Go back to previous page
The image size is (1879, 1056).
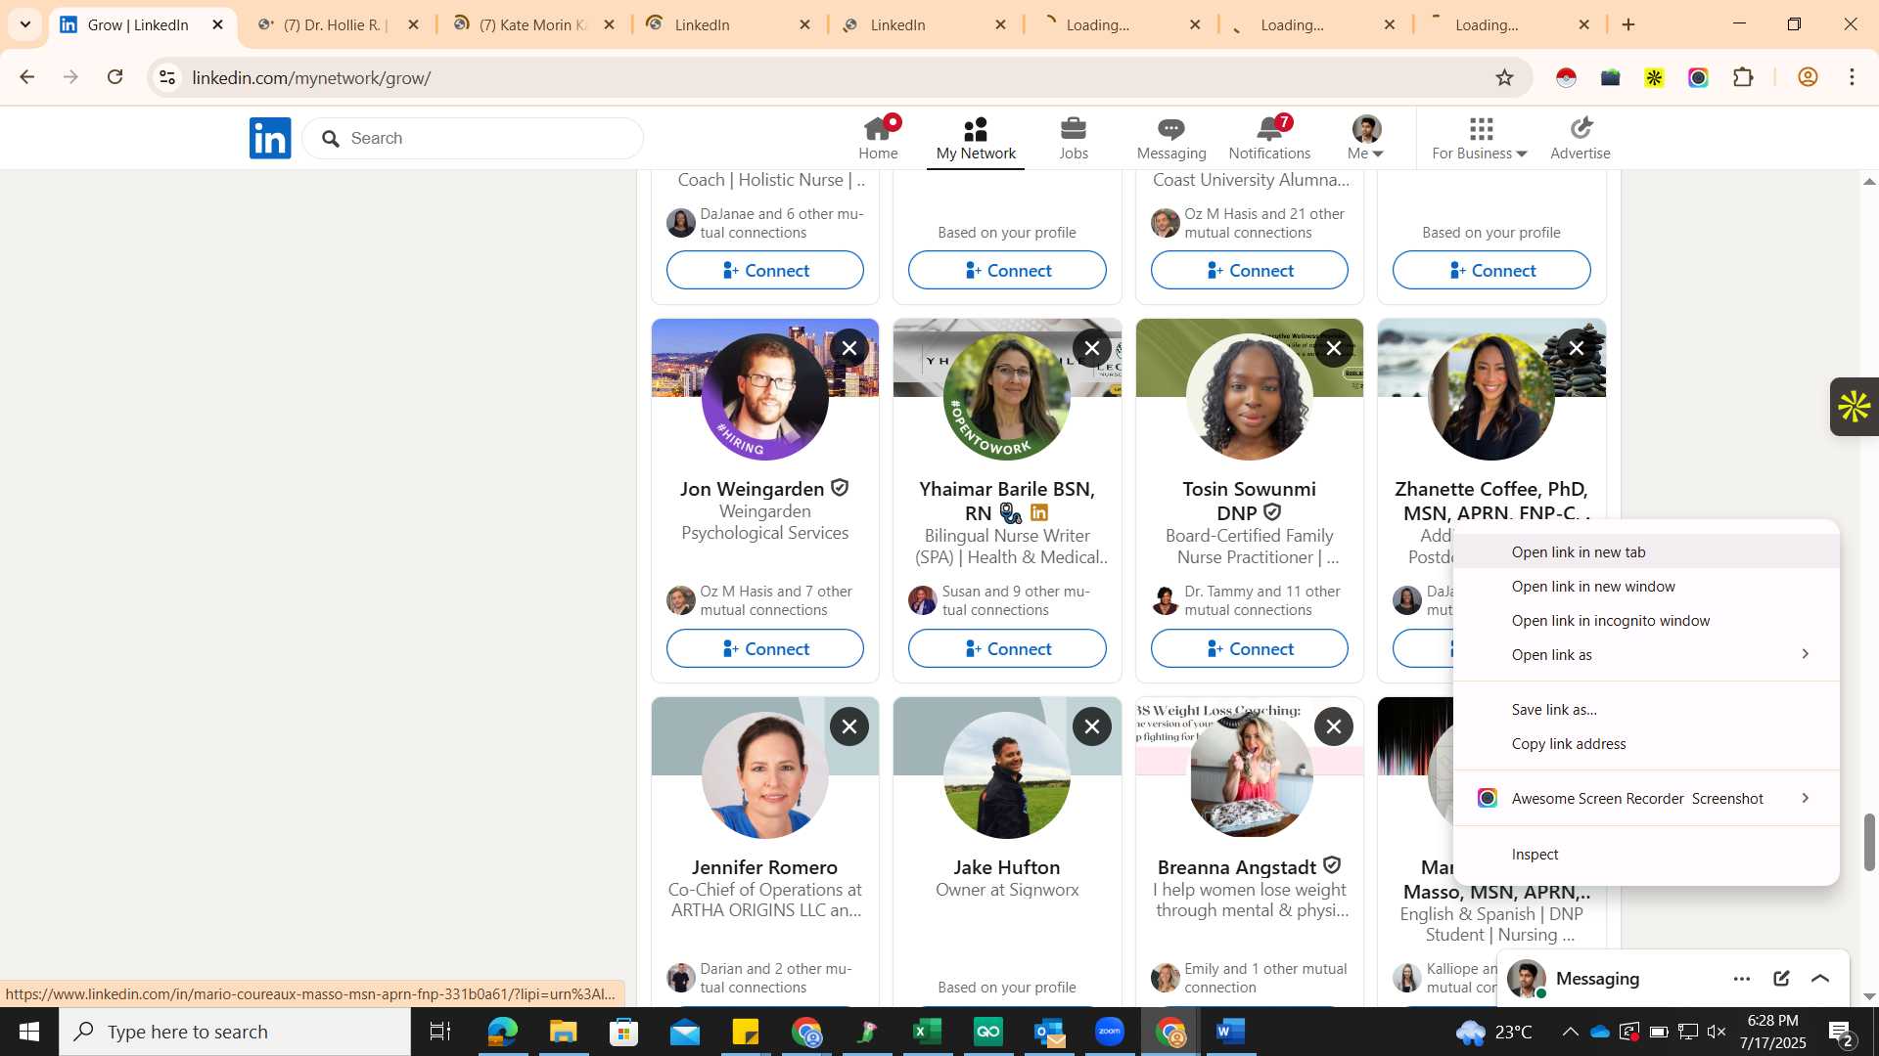27,77
